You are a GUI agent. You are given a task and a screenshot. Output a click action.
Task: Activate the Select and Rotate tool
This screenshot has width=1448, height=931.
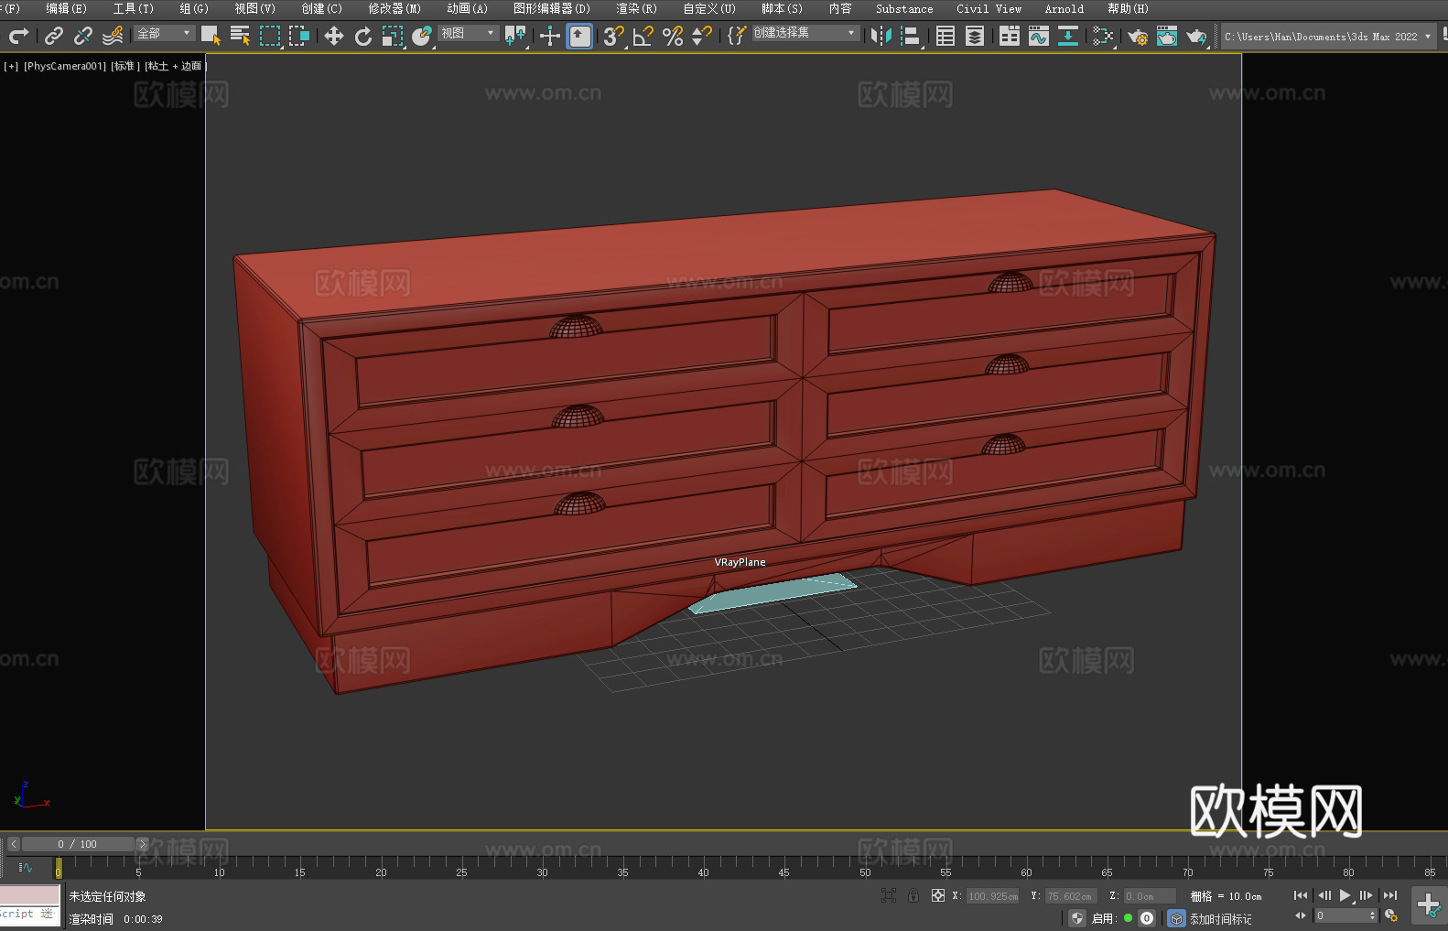tap(363, 36)
